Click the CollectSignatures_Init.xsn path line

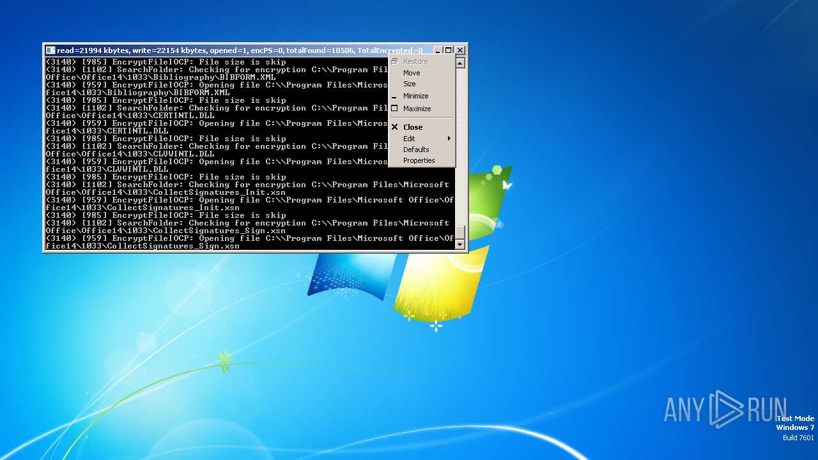166,192
